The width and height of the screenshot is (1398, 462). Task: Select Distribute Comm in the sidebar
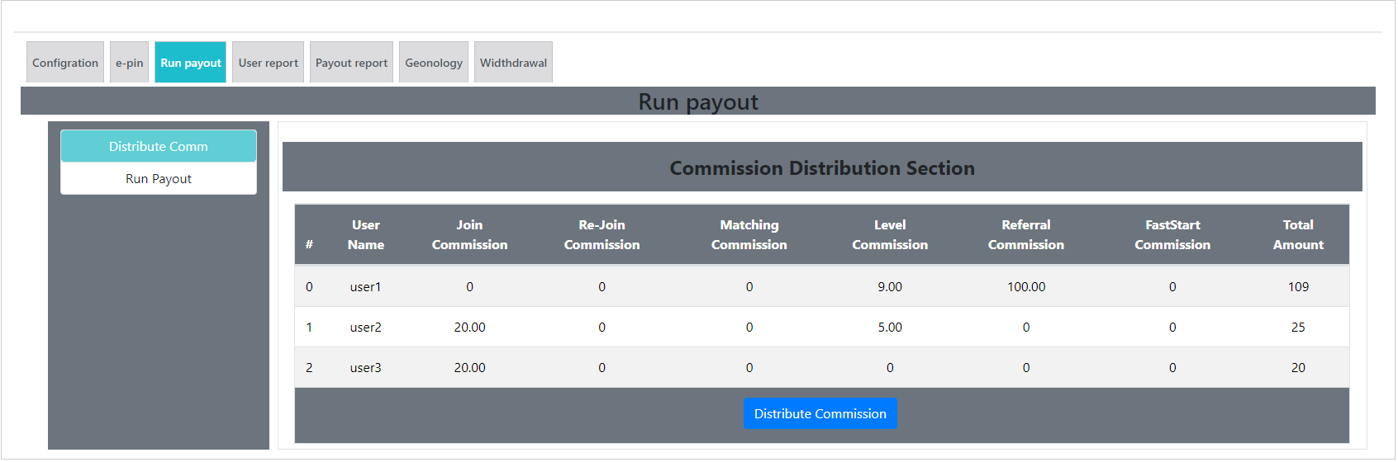[x=159, y=146]
